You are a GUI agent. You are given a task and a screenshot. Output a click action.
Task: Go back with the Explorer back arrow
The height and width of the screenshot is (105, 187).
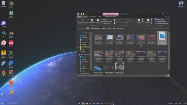pyautogui.click(x=78, y=29)
